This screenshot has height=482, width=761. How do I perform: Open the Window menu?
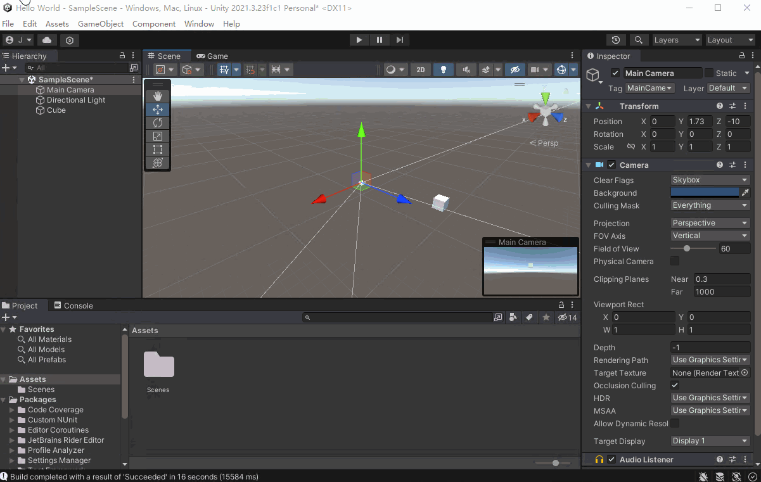(x=199, y=23)
